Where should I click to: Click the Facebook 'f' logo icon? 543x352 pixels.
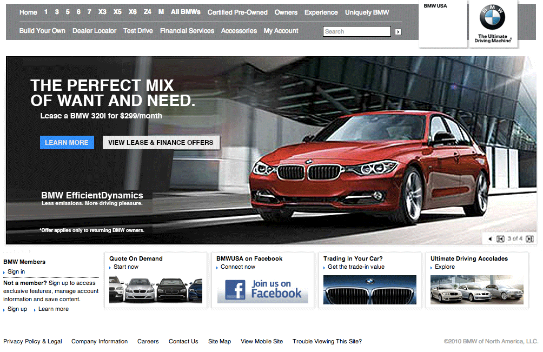[x=235, y=290]
